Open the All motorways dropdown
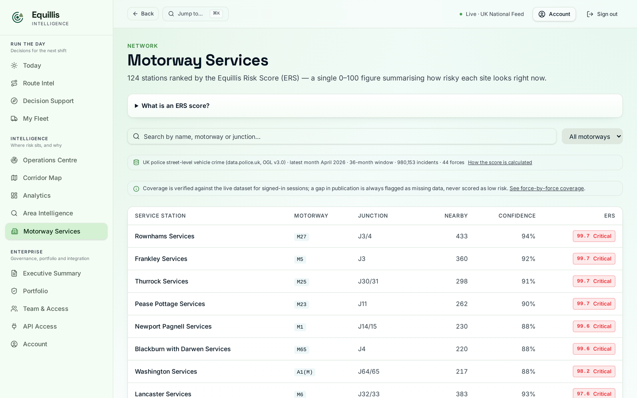 point(592,137)
